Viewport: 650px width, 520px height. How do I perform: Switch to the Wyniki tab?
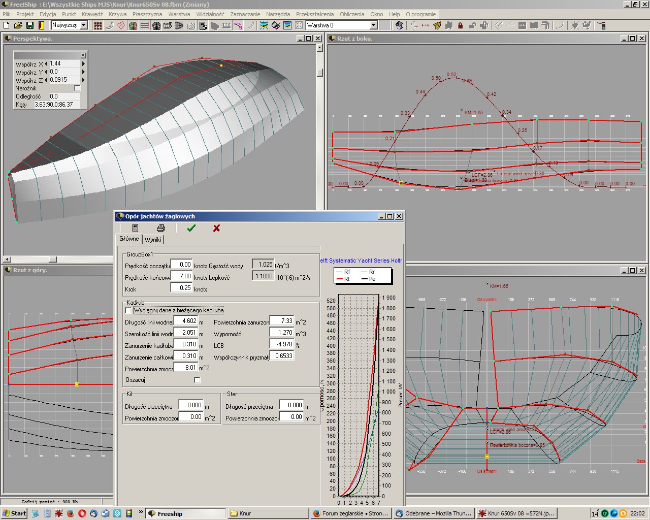pos(153,240)
